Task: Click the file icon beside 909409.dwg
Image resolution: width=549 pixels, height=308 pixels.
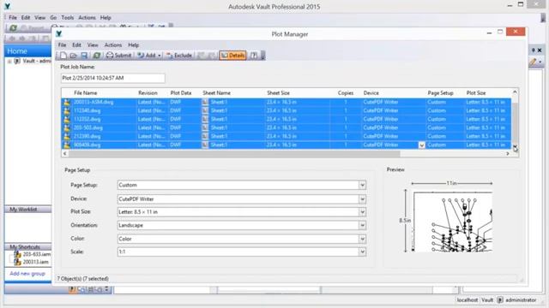Action: tap(67, 145)
